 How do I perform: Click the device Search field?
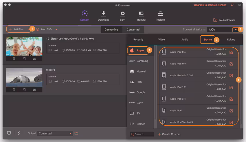[x=142, y=134]
